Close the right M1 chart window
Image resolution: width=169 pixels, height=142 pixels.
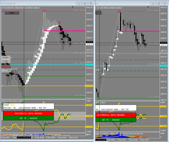click(x=165, y=4)
